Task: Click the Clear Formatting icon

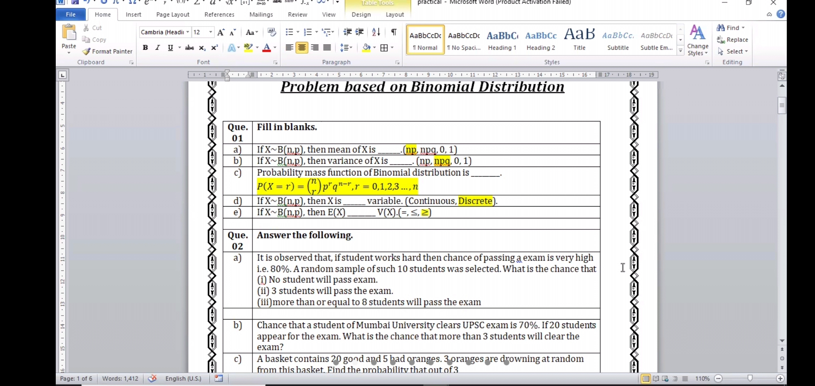Action: coord(272,32)
